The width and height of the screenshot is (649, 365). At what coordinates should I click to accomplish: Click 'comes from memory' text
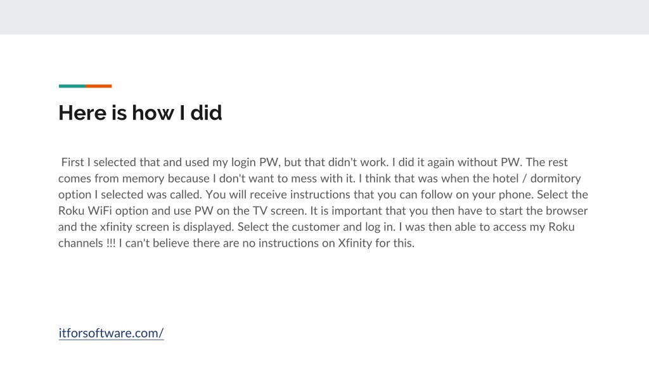tap(112, 178)
